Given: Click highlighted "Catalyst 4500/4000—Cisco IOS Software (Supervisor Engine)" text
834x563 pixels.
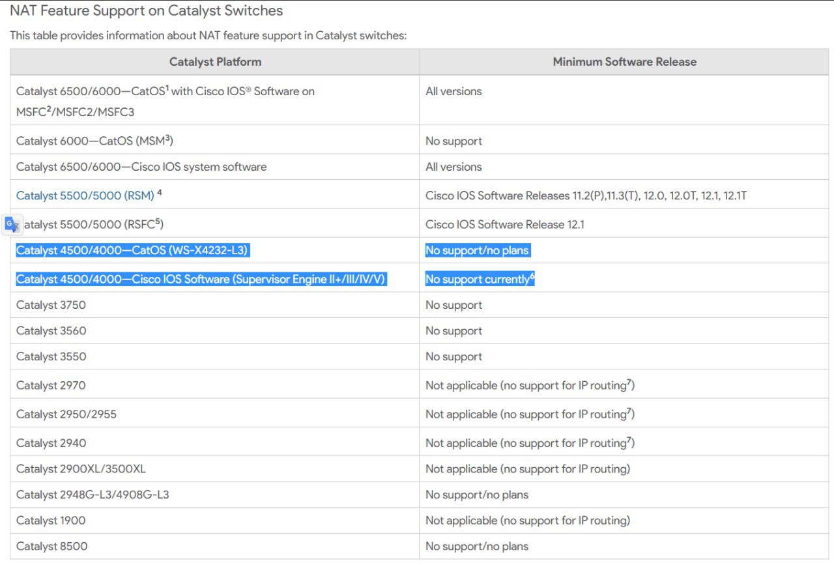Looking at the screenshot, I should click(x=201, y=279).
